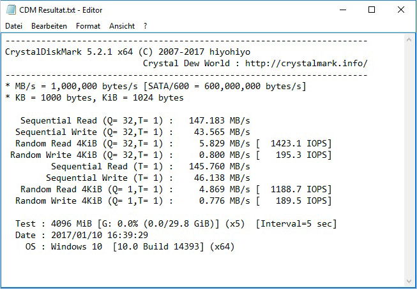This screenshot has width=417, height=289.
Task: Click the Sequential Read (T= 1) label
Action: coord(107,167)
